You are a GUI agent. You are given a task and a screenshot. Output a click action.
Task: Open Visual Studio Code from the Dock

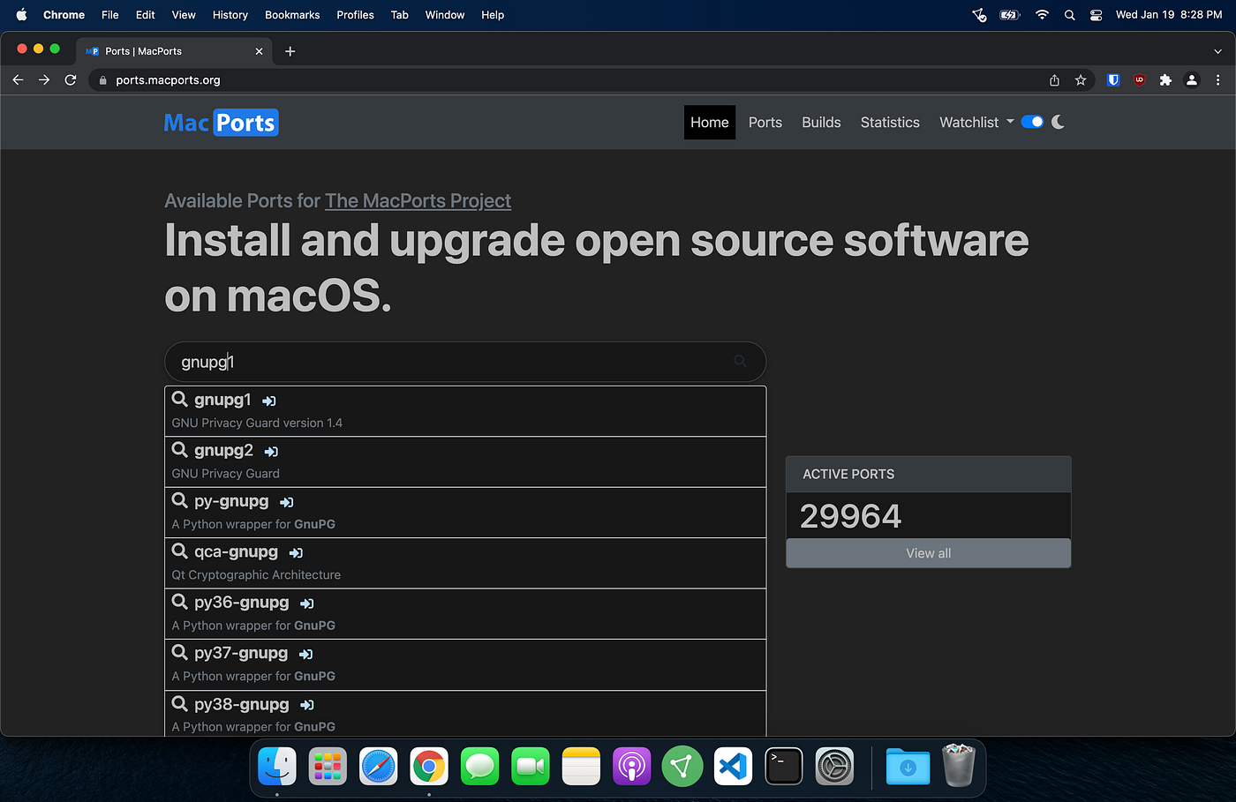[733, 766]
